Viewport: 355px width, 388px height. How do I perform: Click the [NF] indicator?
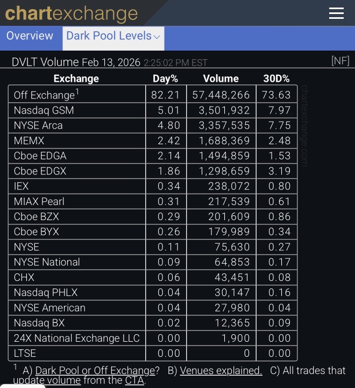tap(340, 61)
